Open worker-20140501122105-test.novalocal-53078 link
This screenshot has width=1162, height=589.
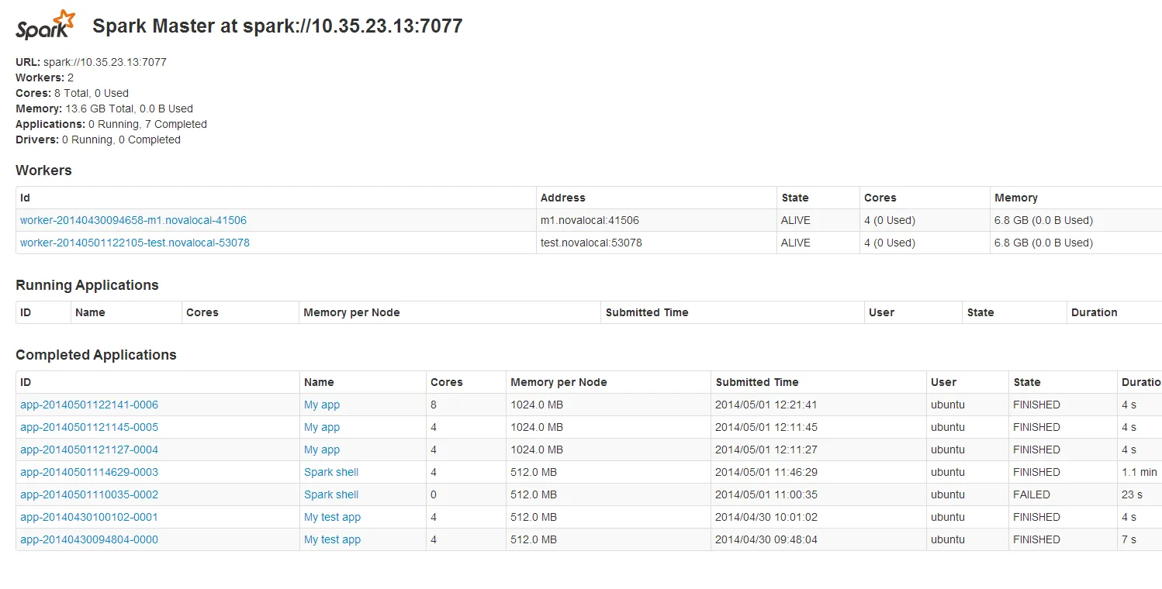(x=135, y=243)
